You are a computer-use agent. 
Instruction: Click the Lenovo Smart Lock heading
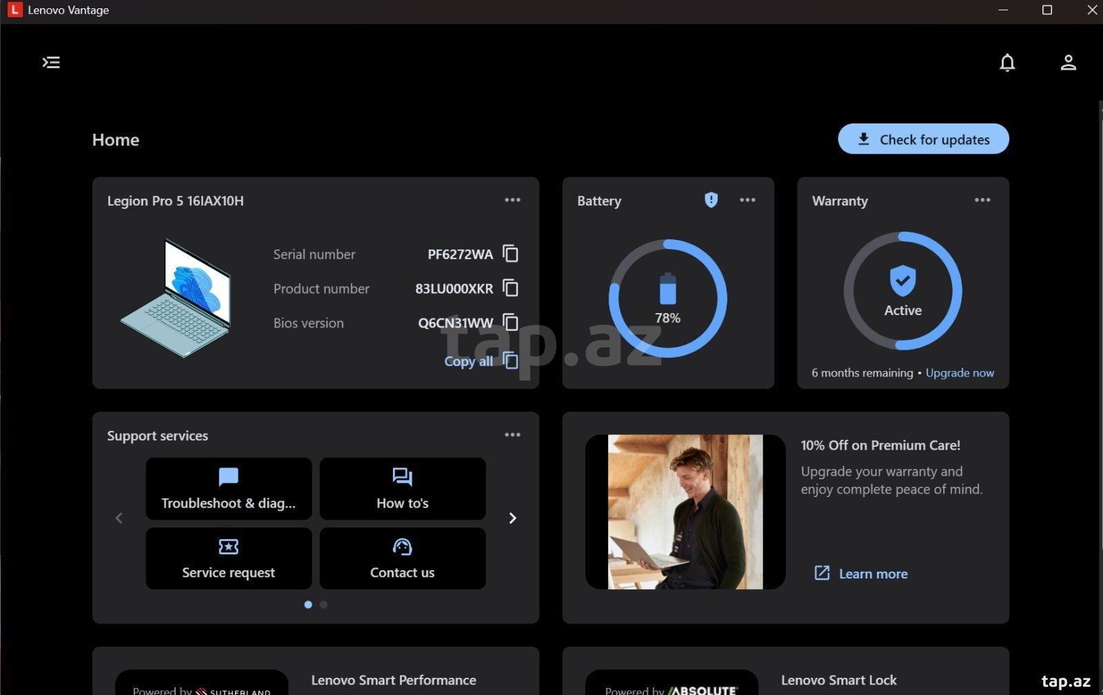[839, 681]
